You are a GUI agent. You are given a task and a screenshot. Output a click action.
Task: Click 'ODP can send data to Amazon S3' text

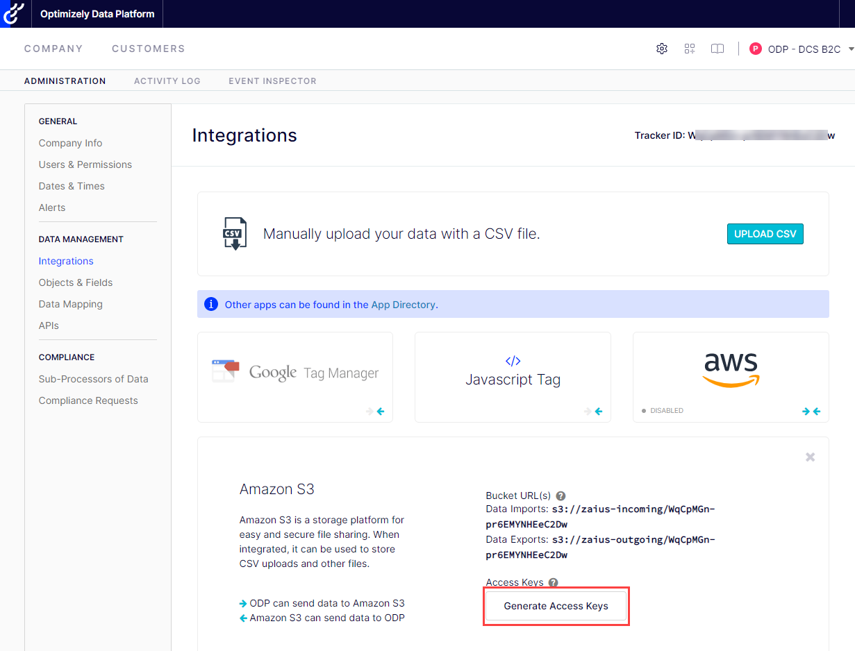(x=327, y=603)
